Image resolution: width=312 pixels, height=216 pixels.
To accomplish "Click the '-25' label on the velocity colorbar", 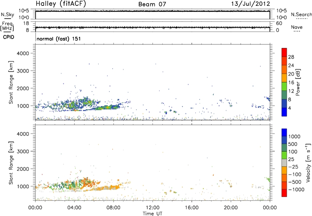I will pyautogui.click(x=293, y=166).
